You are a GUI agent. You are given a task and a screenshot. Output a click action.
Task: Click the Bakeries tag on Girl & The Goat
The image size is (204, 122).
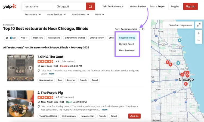[x=71, y=80]
